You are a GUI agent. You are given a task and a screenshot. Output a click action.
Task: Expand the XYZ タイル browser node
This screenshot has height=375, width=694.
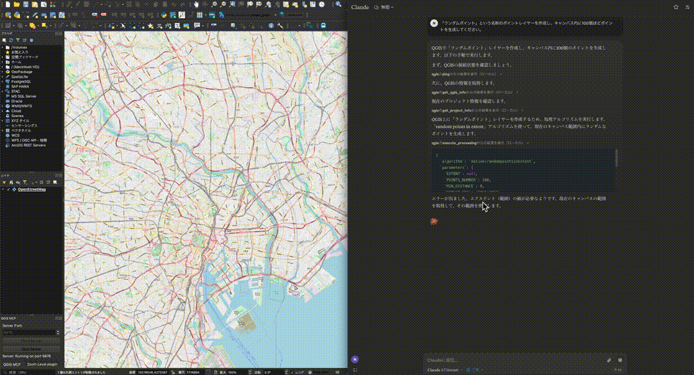pyautogui.click(x=3, y=120)
